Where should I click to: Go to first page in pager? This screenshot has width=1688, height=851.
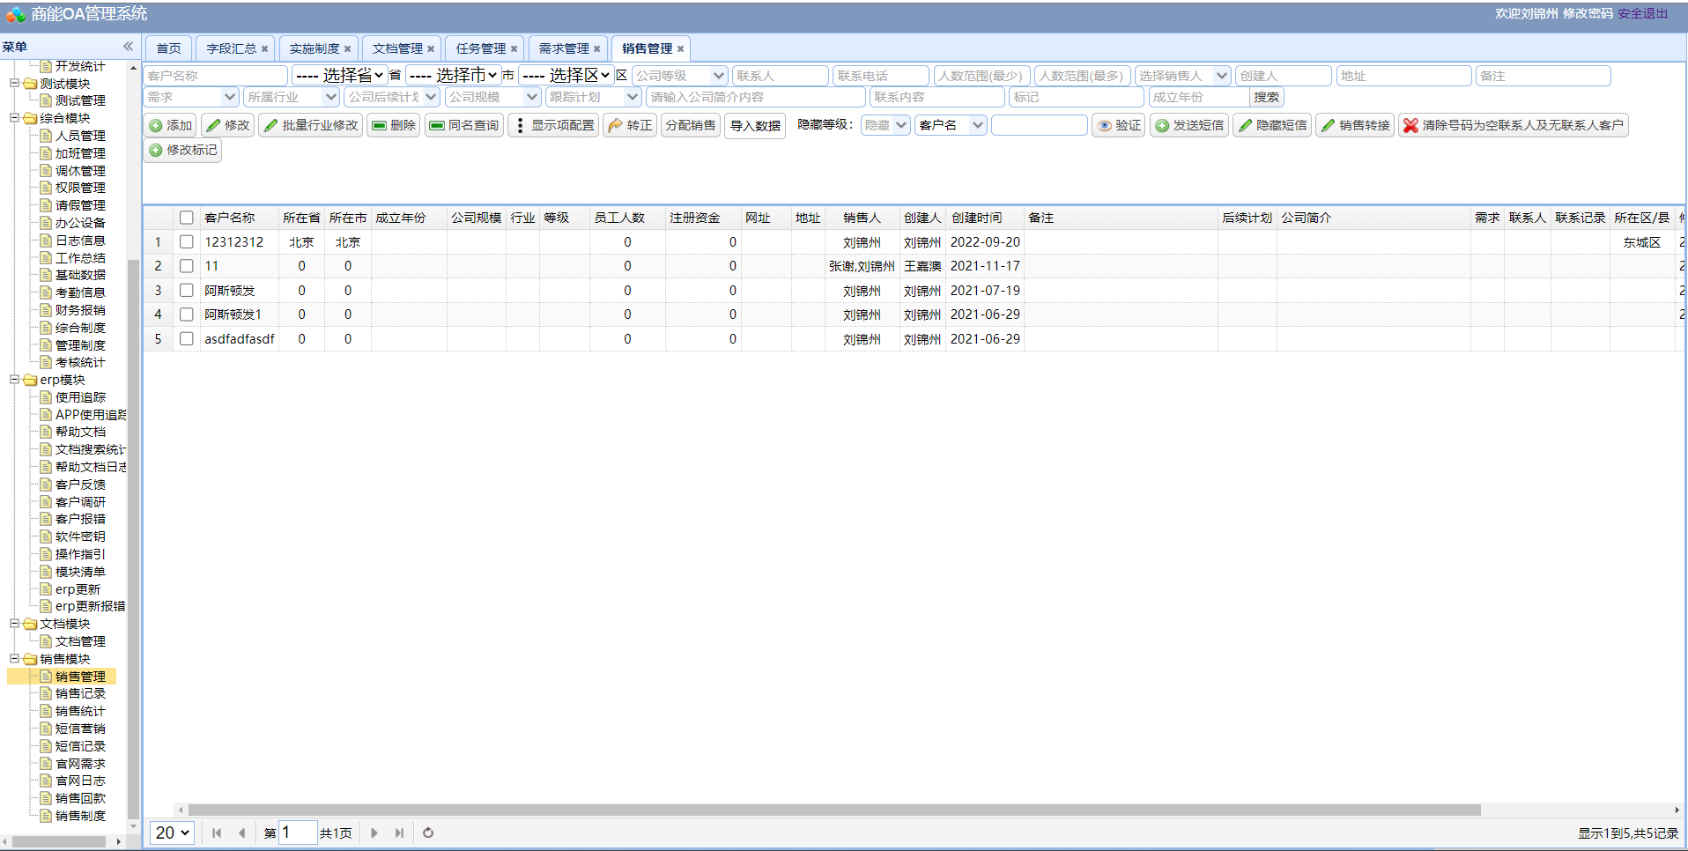tap(217, 832)
